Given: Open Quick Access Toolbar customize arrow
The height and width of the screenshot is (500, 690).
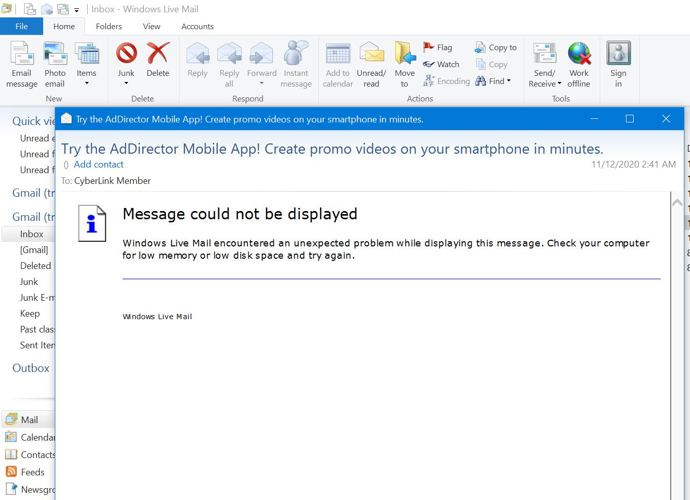Looking at the screenshot, I should click(76, 10).
